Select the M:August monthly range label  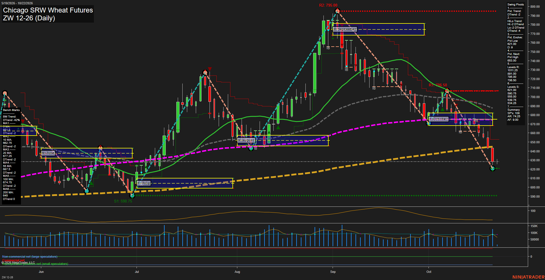tap(246, 140)
